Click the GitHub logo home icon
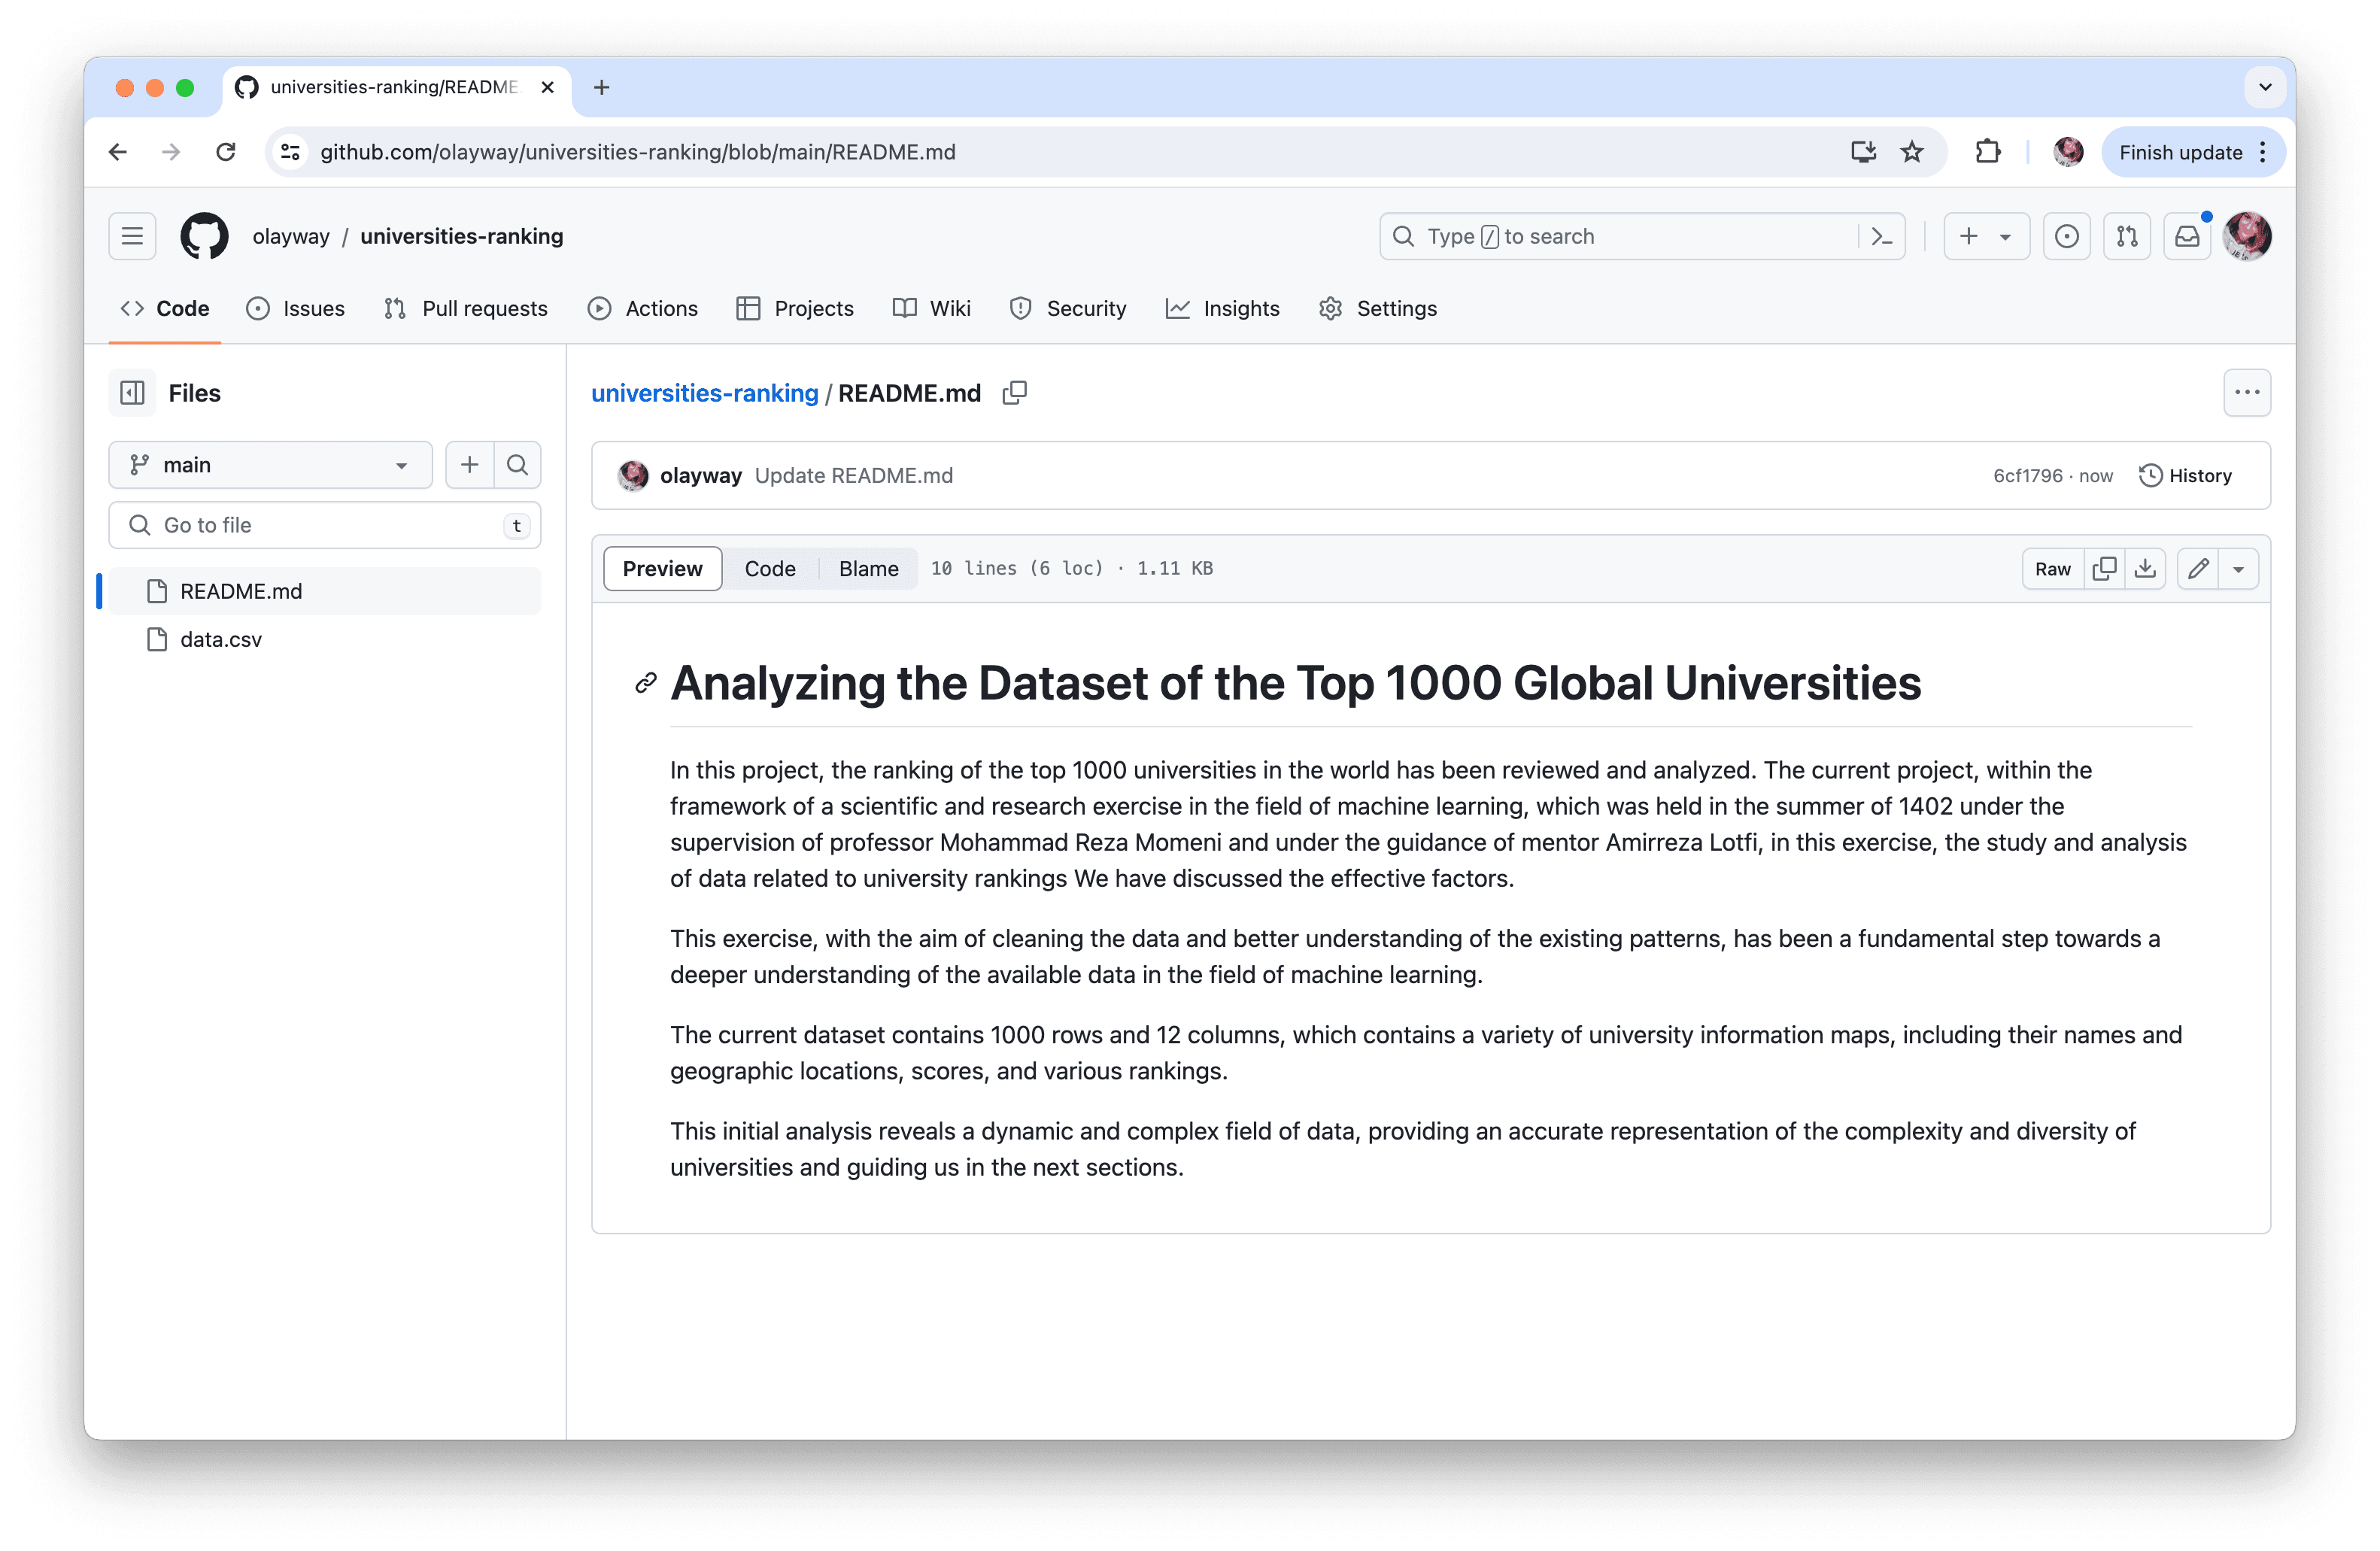2380x1551 pixels. [x=204, y=236]
